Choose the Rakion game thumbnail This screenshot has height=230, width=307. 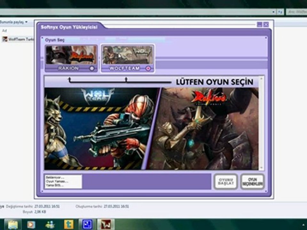71,55
